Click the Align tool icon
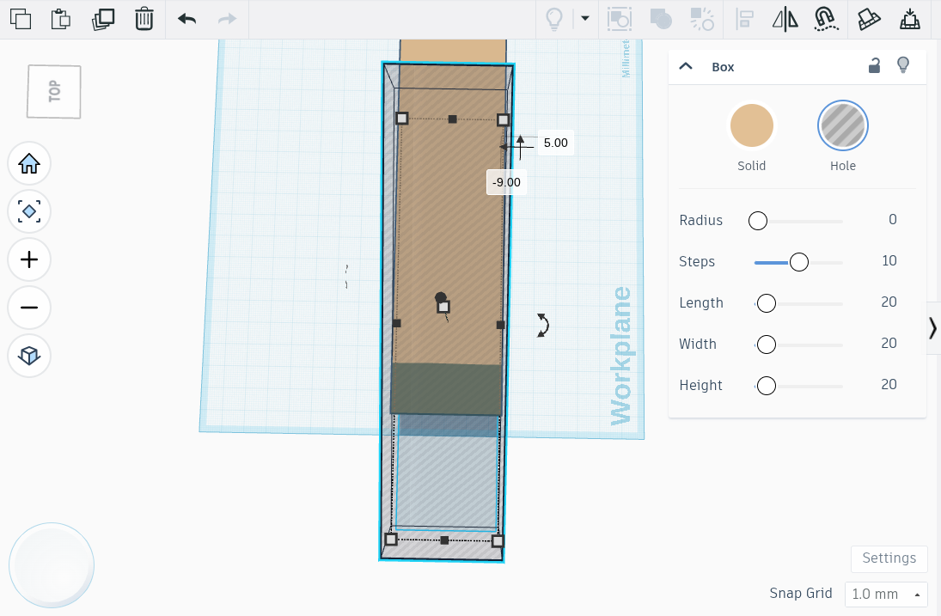Viewport: 941px width, 616px height. pyautogui.click(x=744, y=19)
